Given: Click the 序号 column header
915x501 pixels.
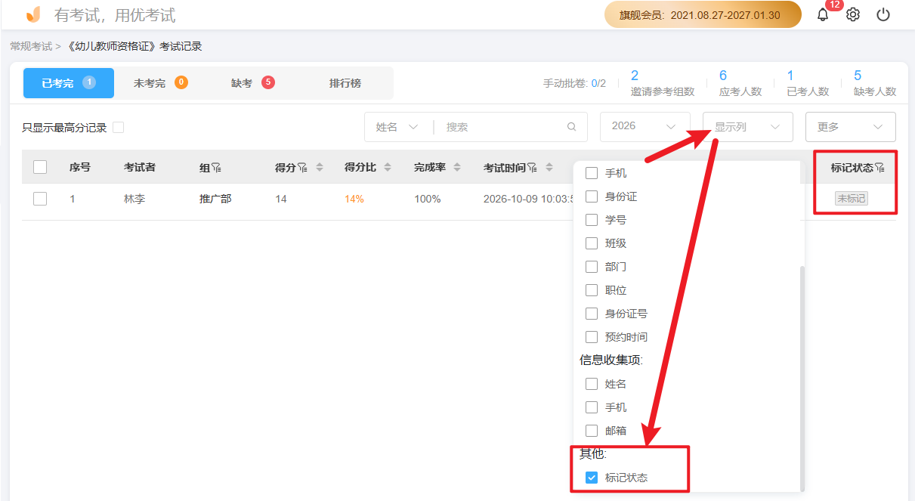Looking at the screenshot, I should click(80, 168).
